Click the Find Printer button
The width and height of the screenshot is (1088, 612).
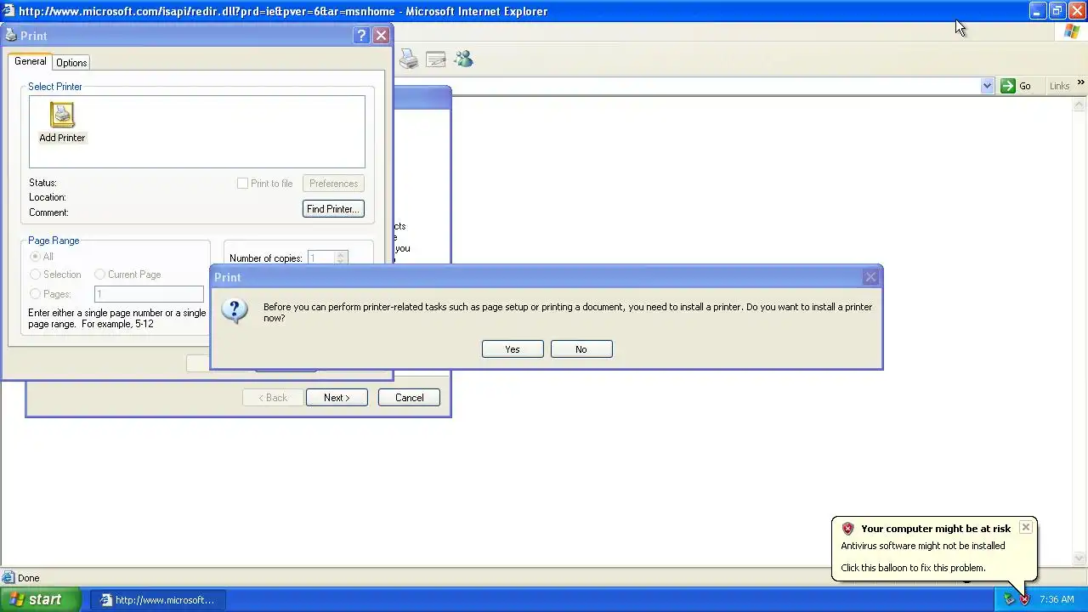pos(333,209)
